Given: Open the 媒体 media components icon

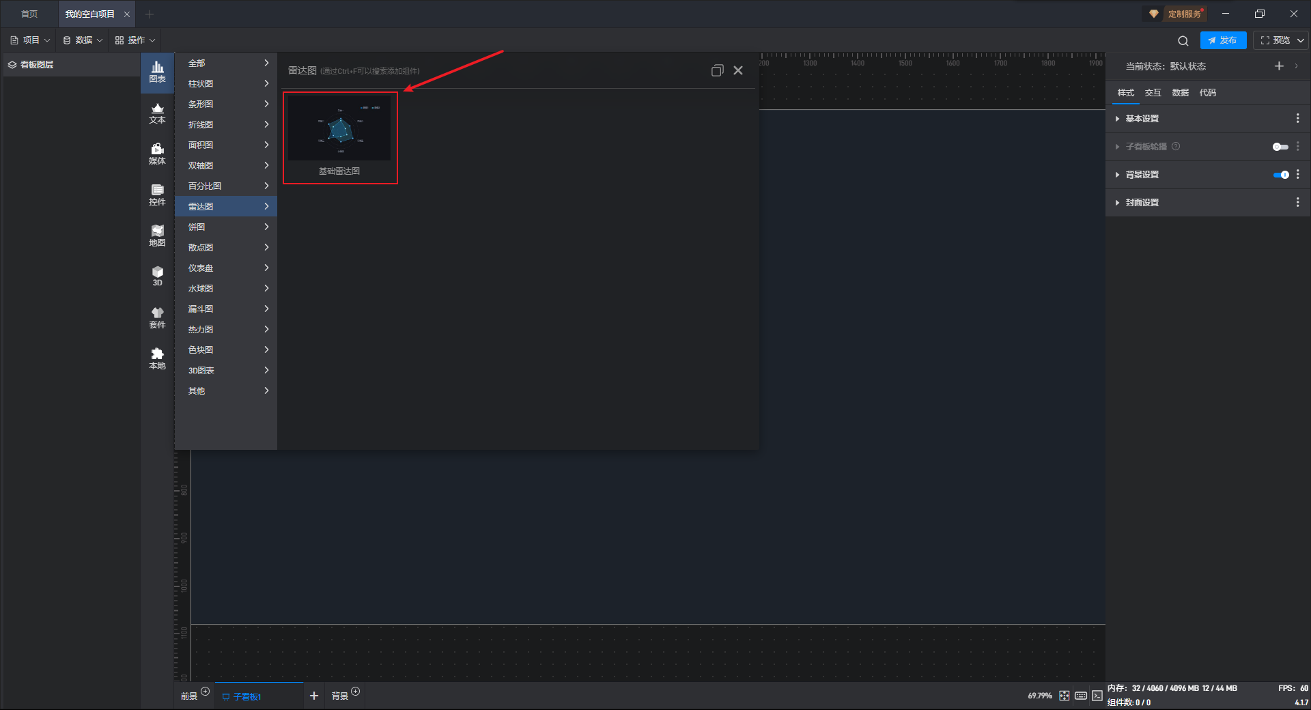Looking at the screenshot, I should (157, 154).
